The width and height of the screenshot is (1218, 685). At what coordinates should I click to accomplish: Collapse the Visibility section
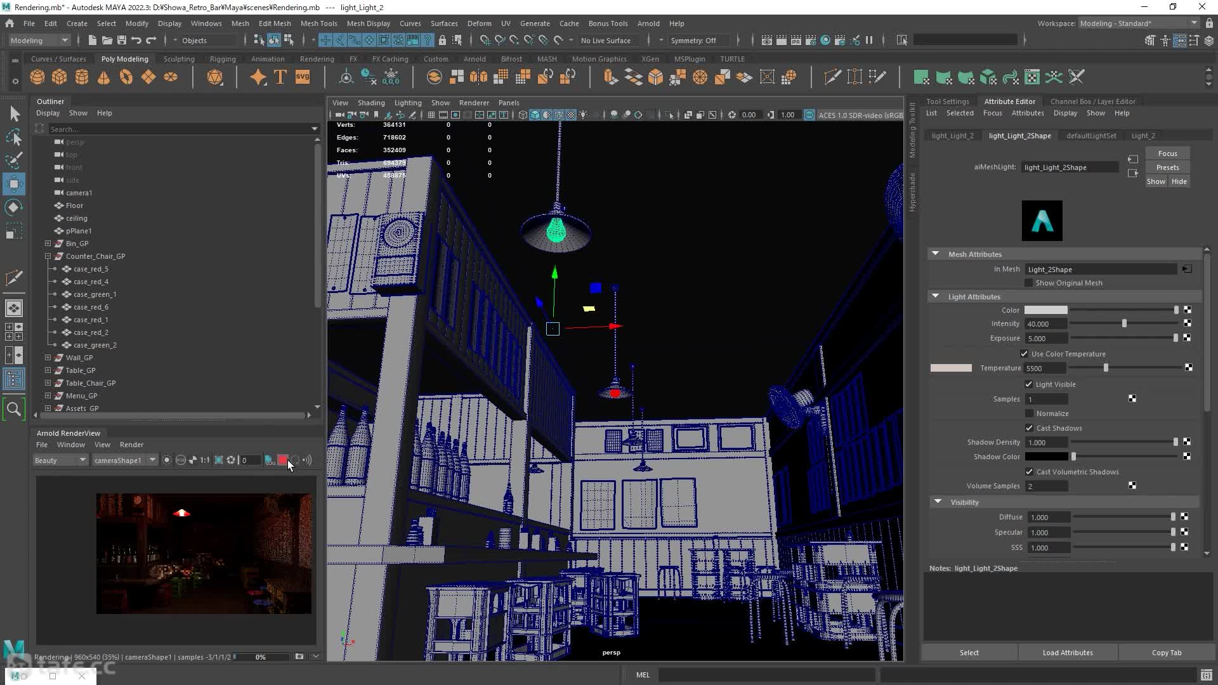pos(938,502)
